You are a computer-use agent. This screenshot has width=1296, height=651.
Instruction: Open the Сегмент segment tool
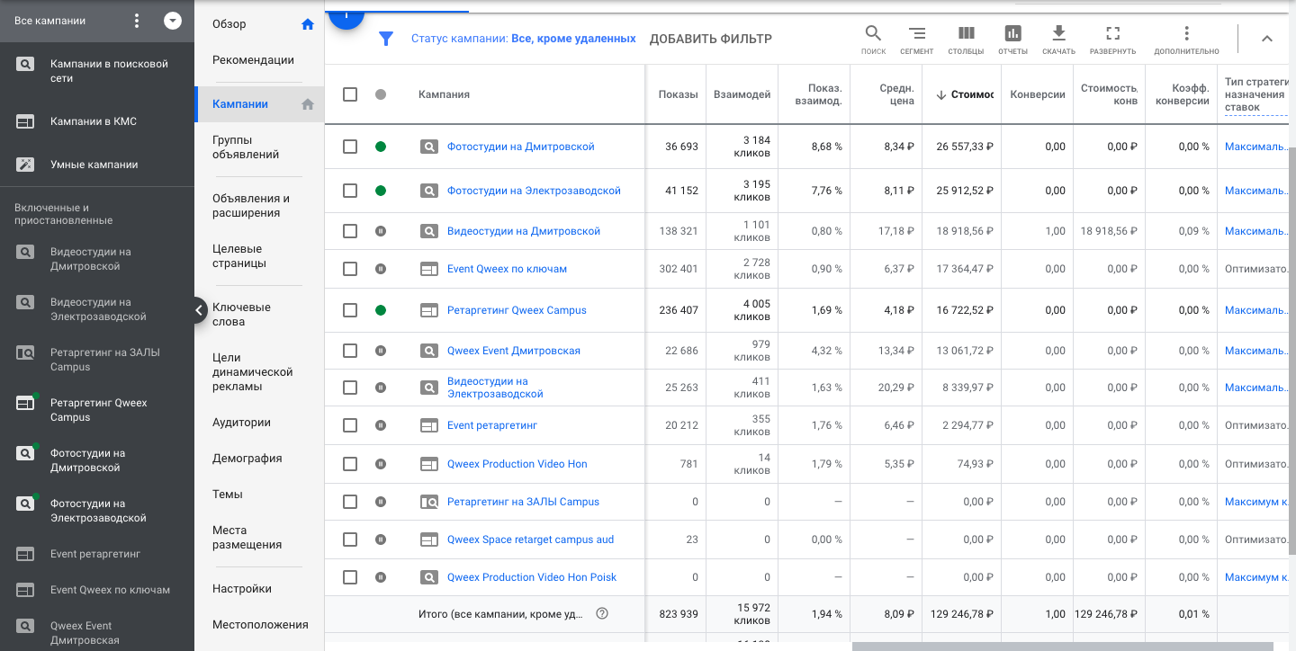click(916, 40)
